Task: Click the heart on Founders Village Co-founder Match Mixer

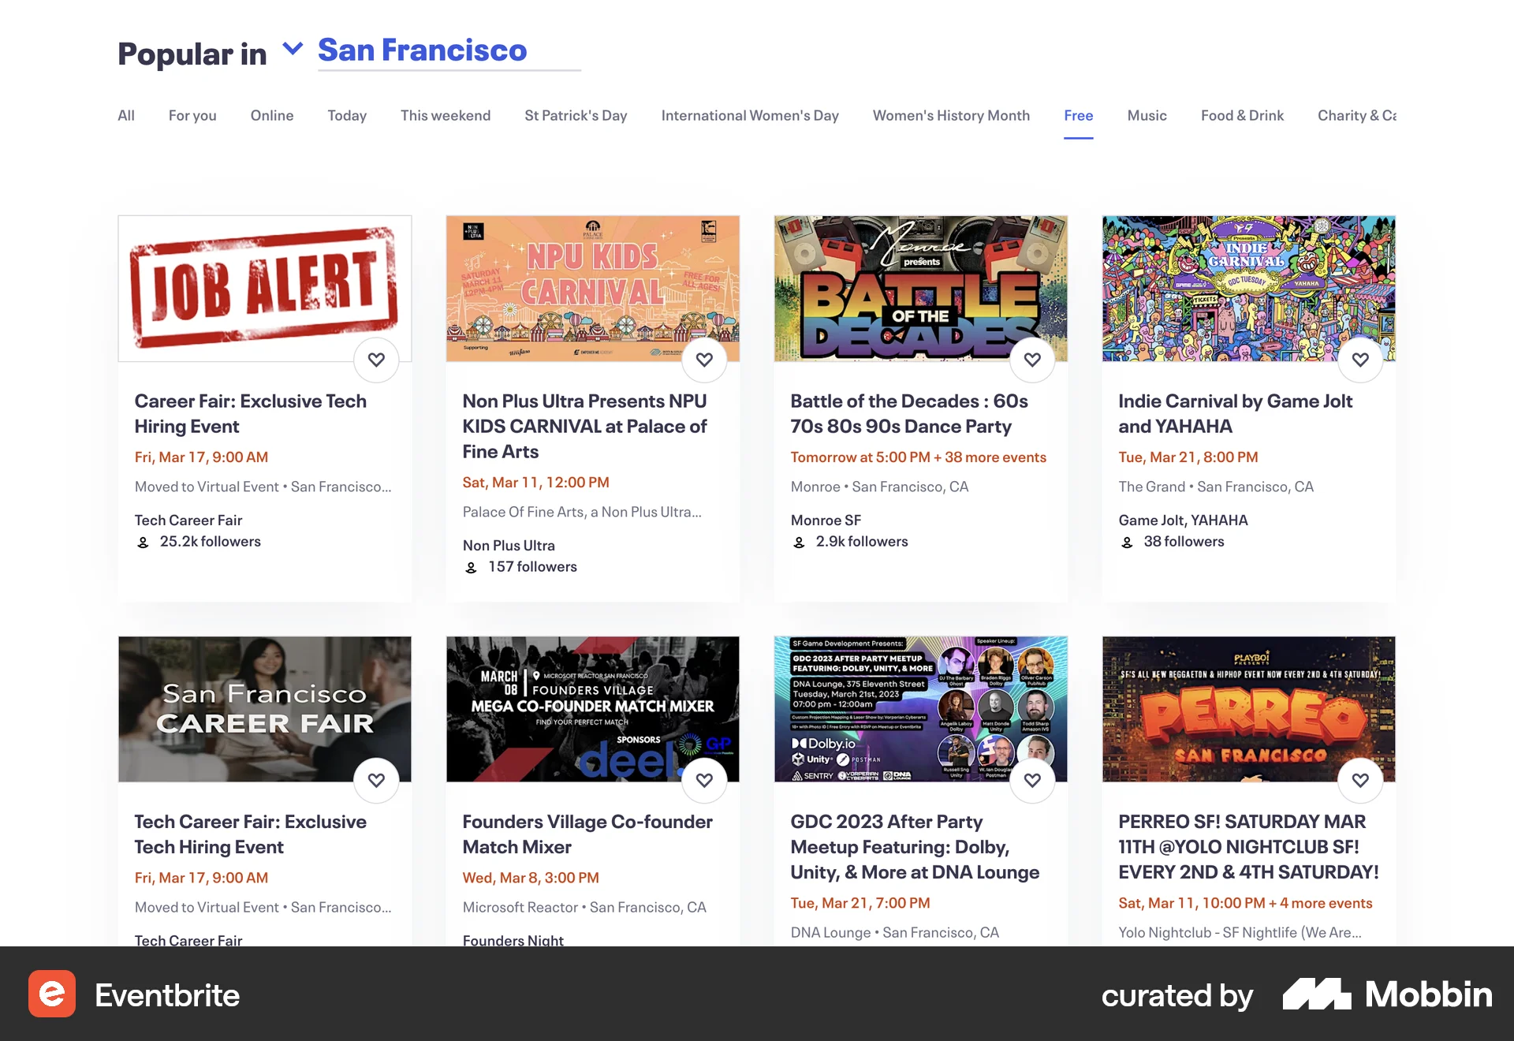Action: [704, 780]
